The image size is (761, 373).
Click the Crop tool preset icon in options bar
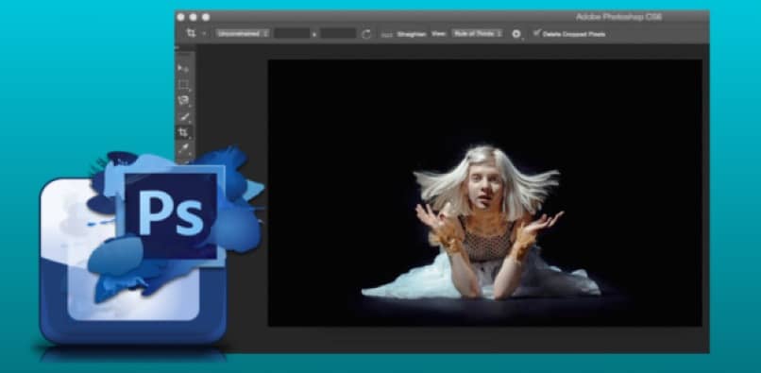[192, 33]
